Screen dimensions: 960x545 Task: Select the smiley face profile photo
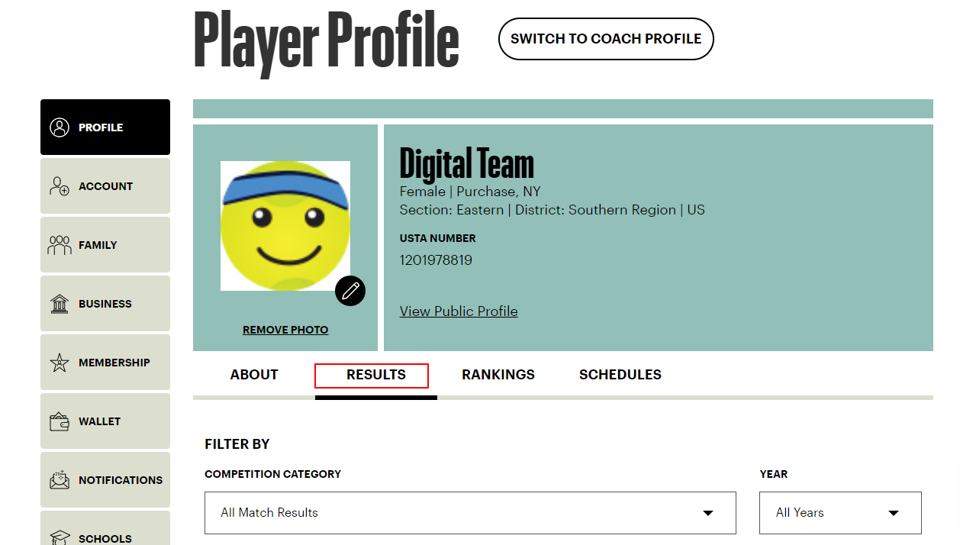tap(285, 225)
